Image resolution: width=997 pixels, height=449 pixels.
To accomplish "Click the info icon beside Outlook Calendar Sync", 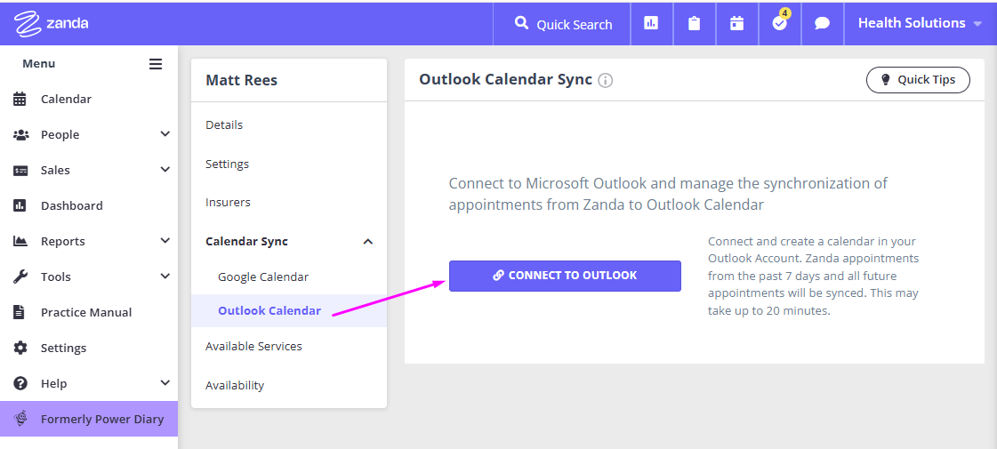I will [x=606, y=80].
